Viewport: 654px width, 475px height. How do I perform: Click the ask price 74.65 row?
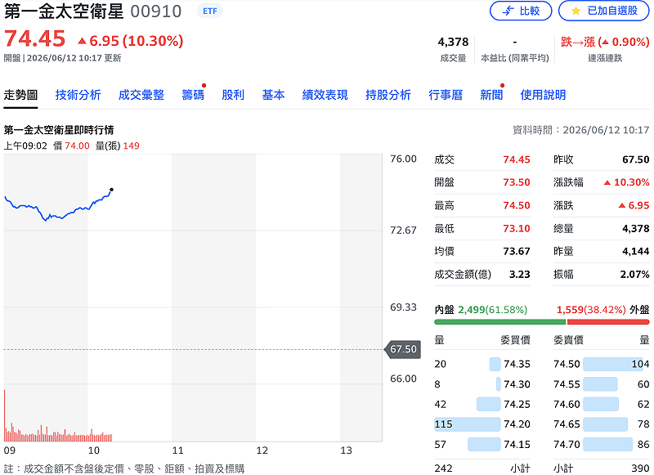pos(602,424)
